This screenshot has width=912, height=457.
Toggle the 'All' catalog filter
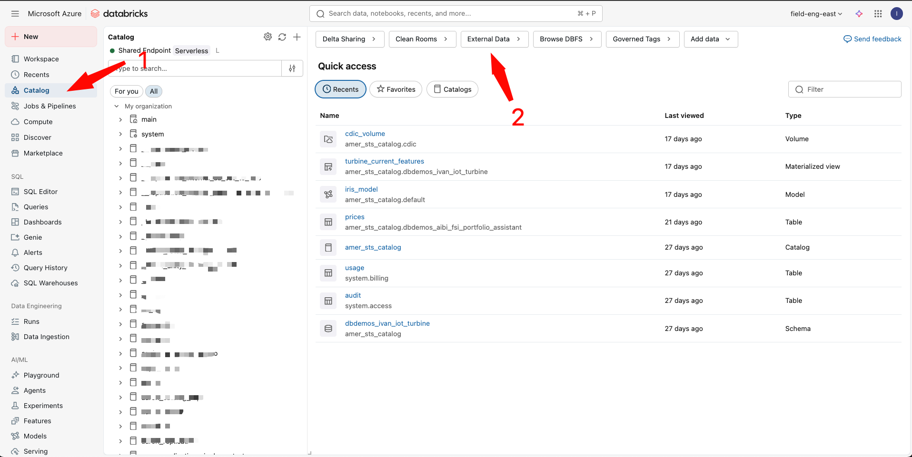[x=154, y=91]
